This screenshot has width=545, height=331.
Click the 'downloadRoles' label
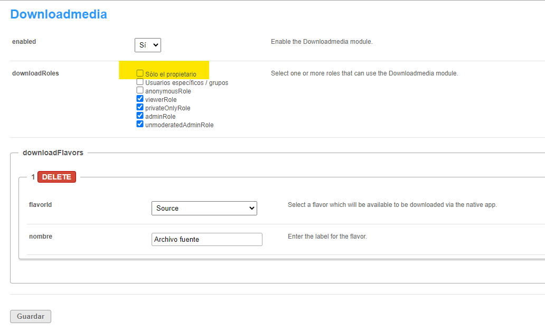click(x=35, y=73)
